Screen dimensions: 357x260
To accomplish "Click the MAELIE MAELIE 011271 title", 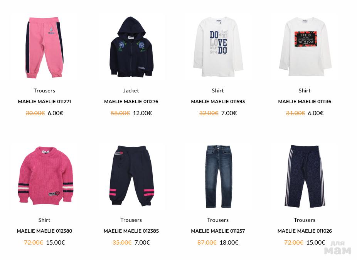I will click(x=44, y=101).
